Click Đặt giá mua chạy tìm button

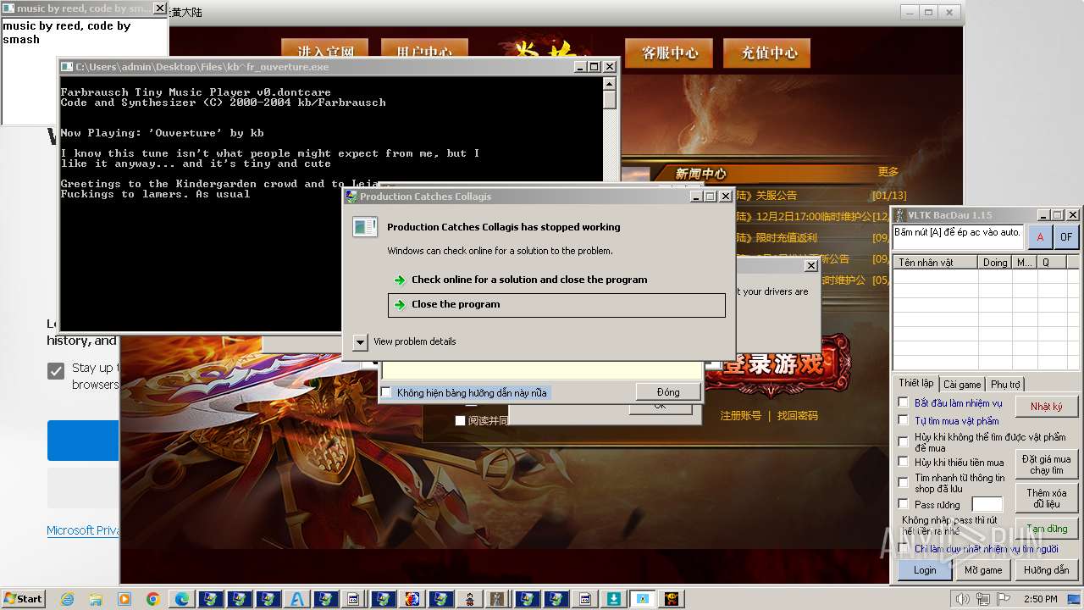[1047, 464]
